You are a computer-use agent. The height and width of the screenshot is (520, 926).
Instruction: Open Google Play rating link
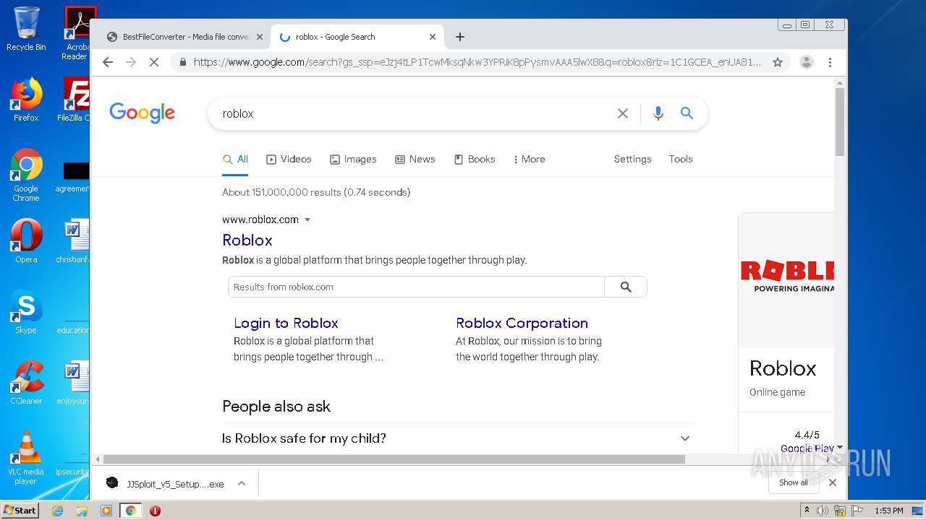[x=807, y=448]
